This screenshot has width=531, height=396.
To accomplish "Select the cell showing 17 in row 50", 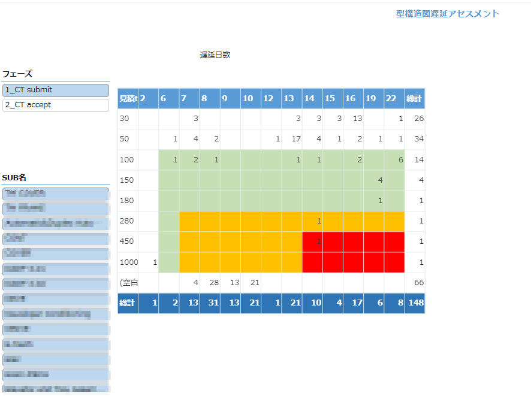I will (x=291, y=139).
